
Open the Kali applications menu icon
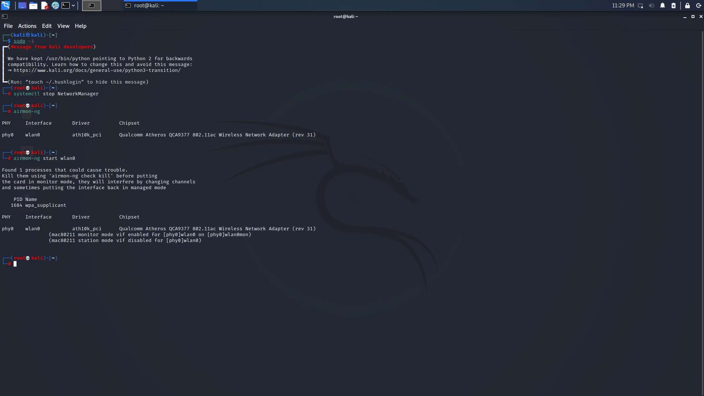5,5
